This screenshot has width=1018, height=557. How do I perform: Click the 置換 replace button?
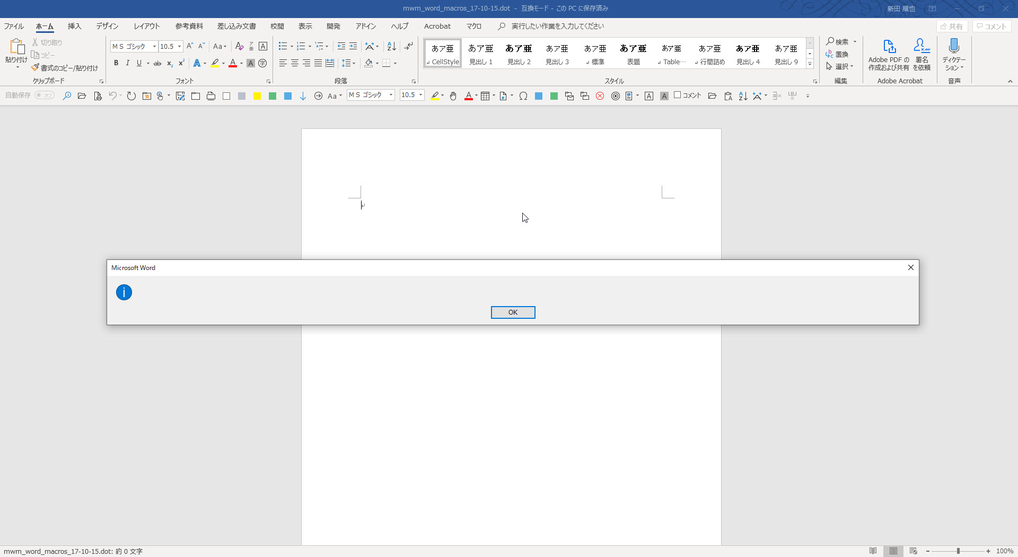click(837, 54)
